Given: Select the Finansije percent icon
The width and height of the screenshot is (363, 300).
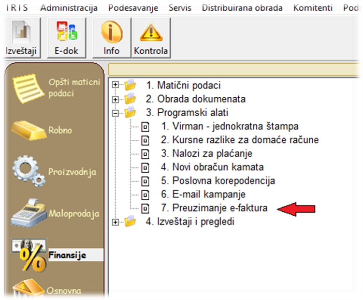Looking at the screenshot, I should click(x=29, y=255).
